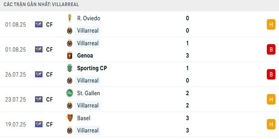Screen dimensions: 279x139
Task: Click the Sporting CP club crest
Action: point(69,68)
